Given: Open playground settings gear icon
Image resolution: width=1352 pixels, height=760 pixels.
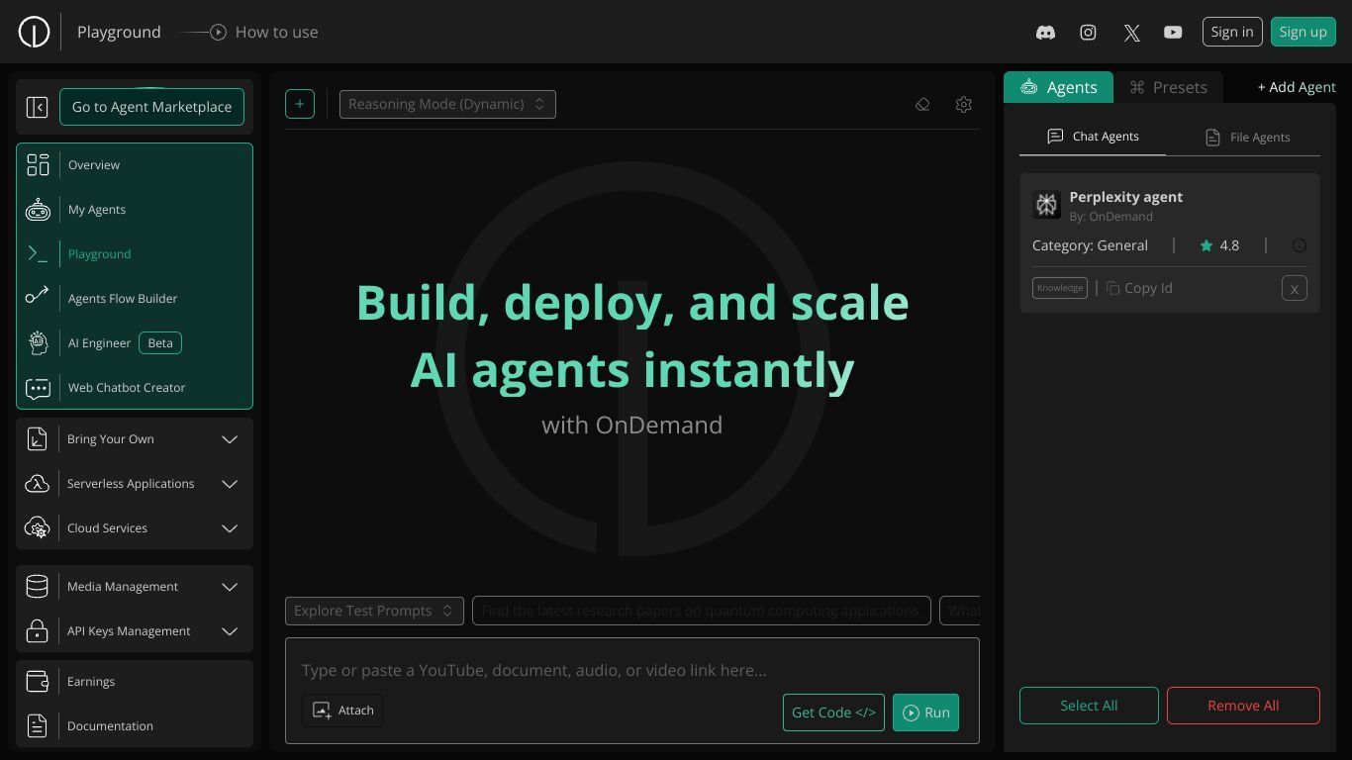Looking at the screenshot, I should (x=963, y=104).
